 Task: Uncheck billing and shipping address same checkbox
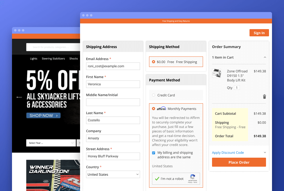(154, 153)
